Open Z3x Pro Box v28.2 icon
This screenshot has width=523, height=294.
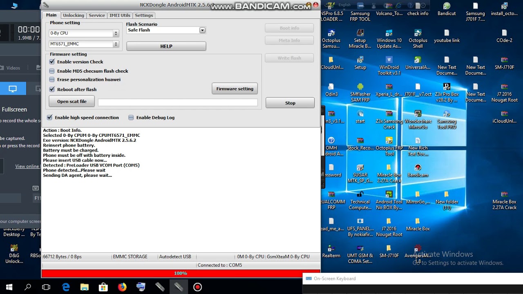tap(447, 93)
